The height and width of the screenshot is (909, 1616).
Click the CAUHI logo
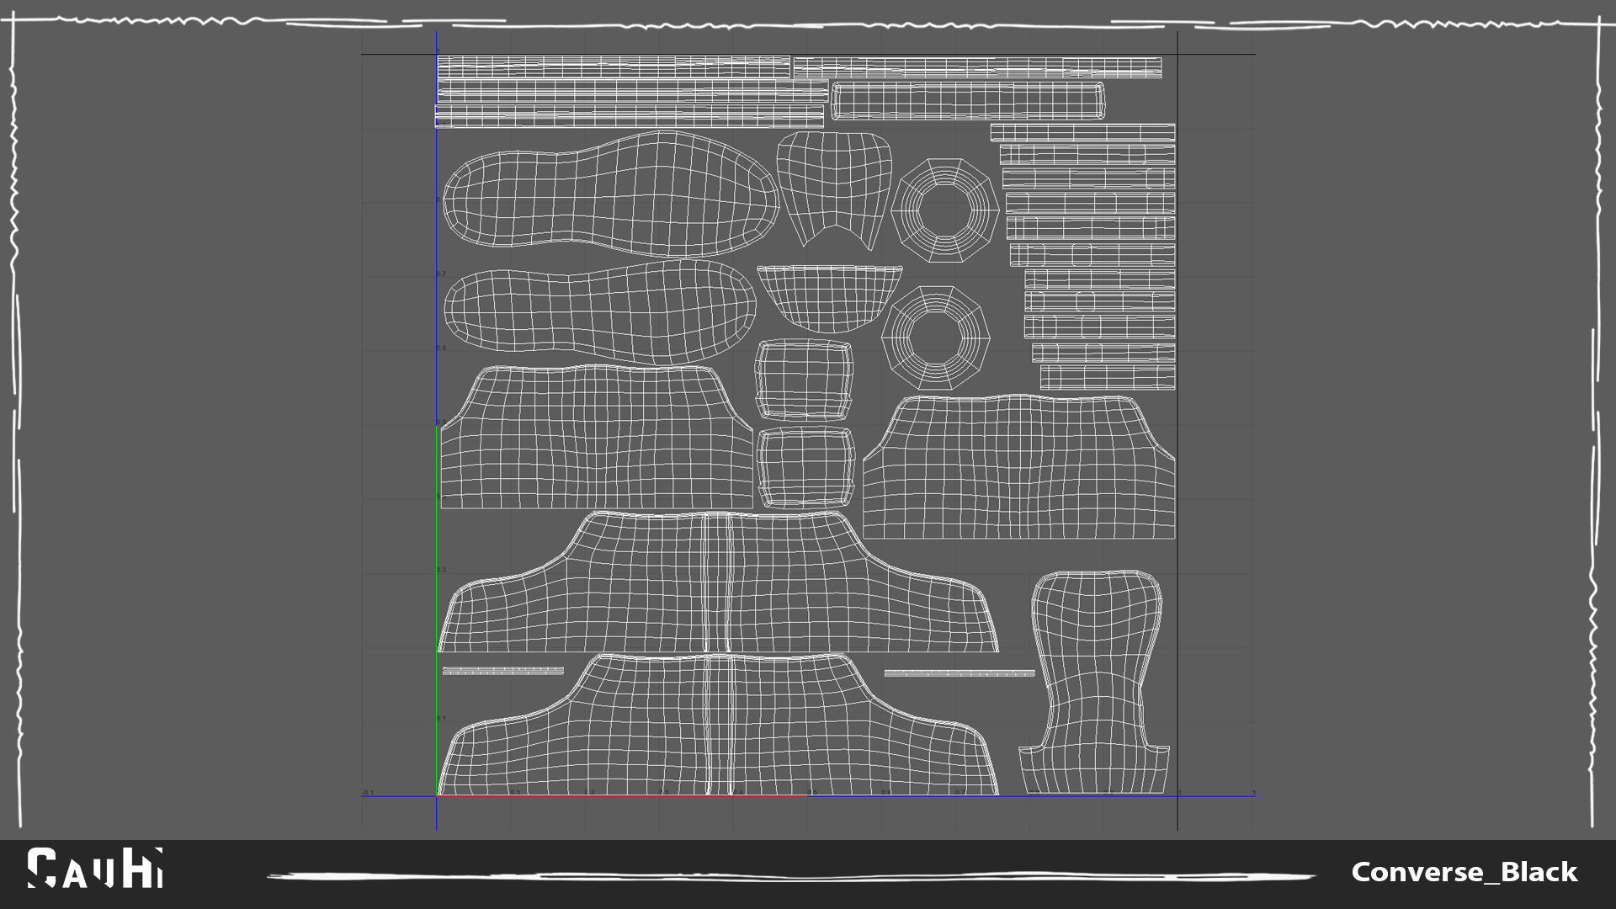pos(94,869)
